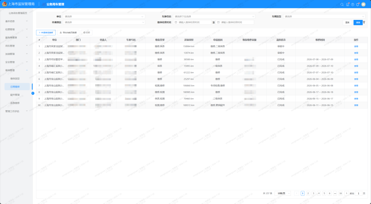Click calendar icon in start date field

[176, 22]
